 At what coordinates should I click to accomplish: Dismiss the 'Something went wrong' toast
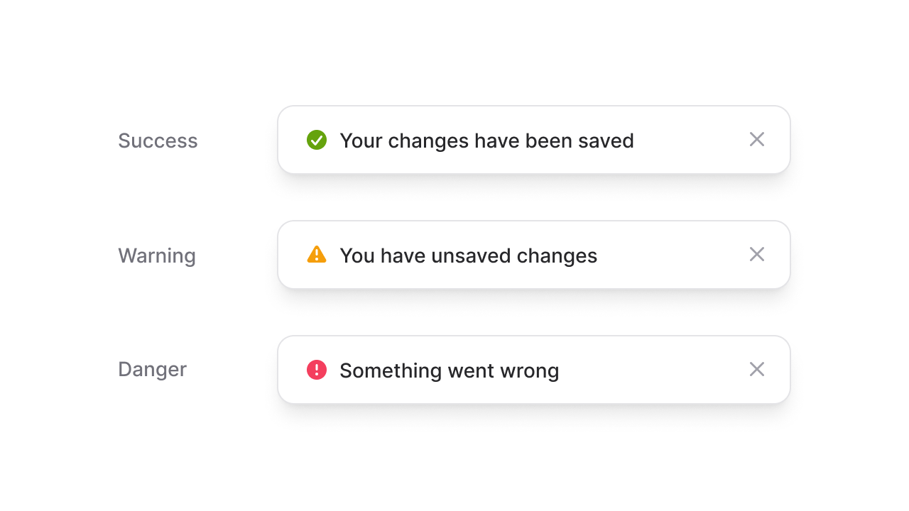point(757,370)
